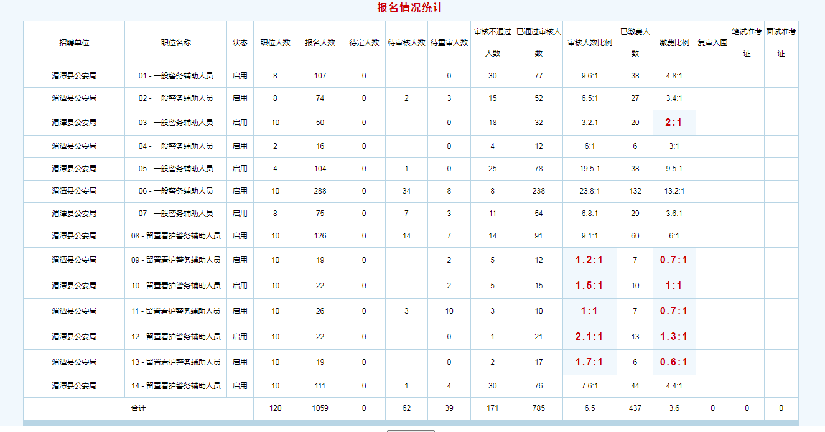The width and height of the screenshot is (825, 432).
Task: Select position 13 - 留置看护警务辅助人员
Action: pyautogui.click(x=175, y=362)
